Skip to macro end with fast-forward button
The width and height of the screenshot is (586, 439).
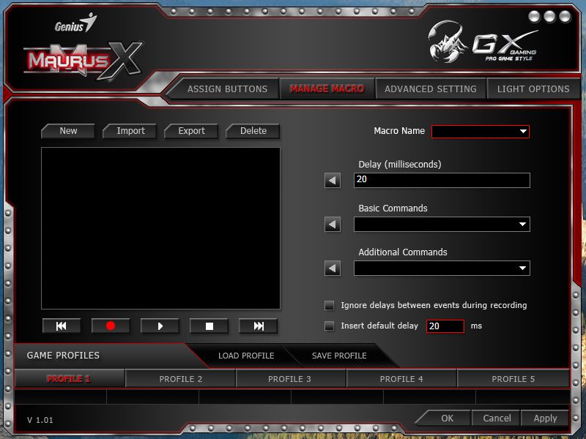pos(259,326)
